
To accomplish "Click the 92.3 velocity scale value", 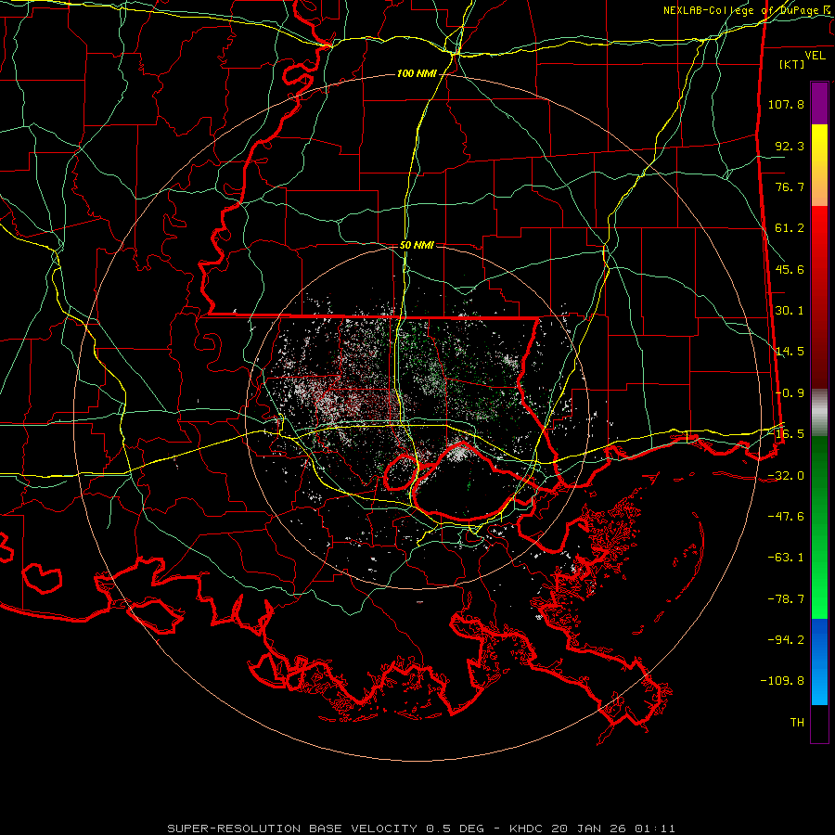I will click(790, 146).
